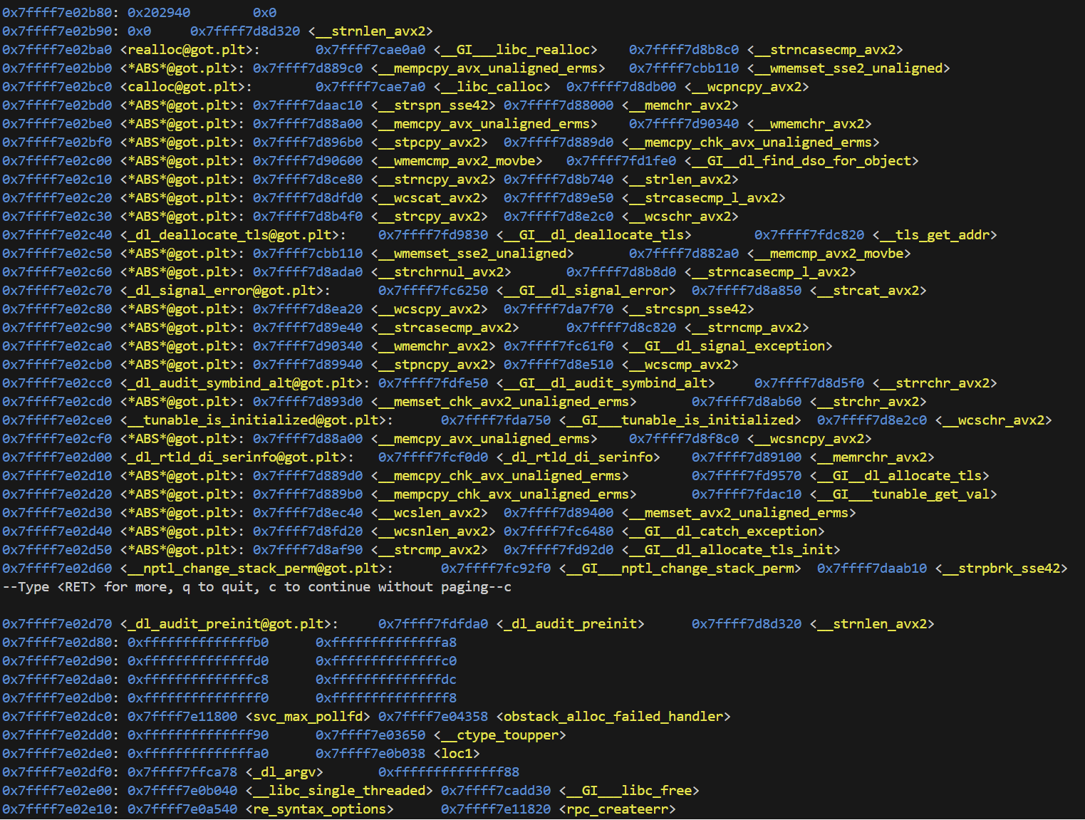Select the __wcslen_avx2 symbol

click(x=430, y=513)
